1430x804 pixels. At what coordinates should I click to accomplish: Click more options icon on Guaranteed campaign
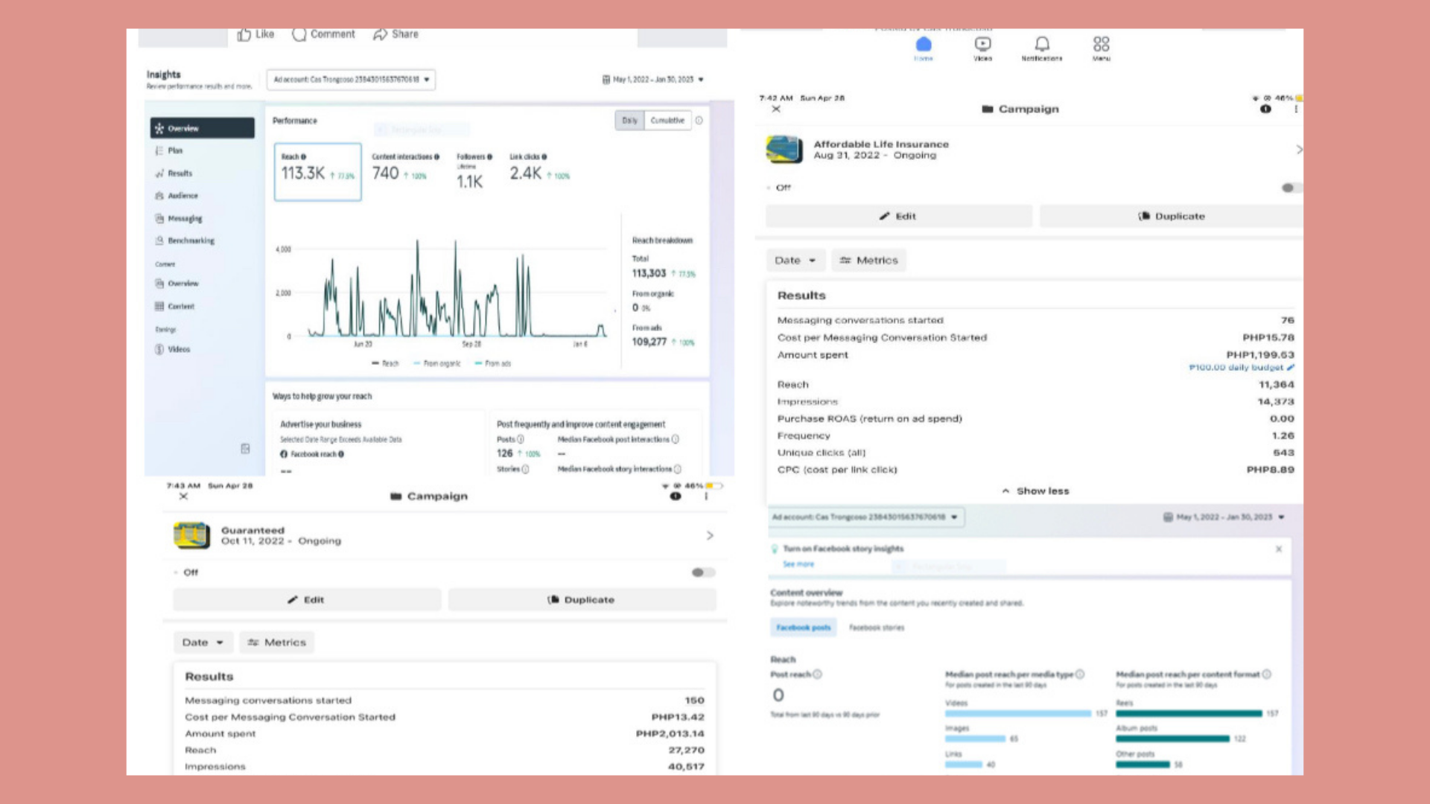coord(706,497)
